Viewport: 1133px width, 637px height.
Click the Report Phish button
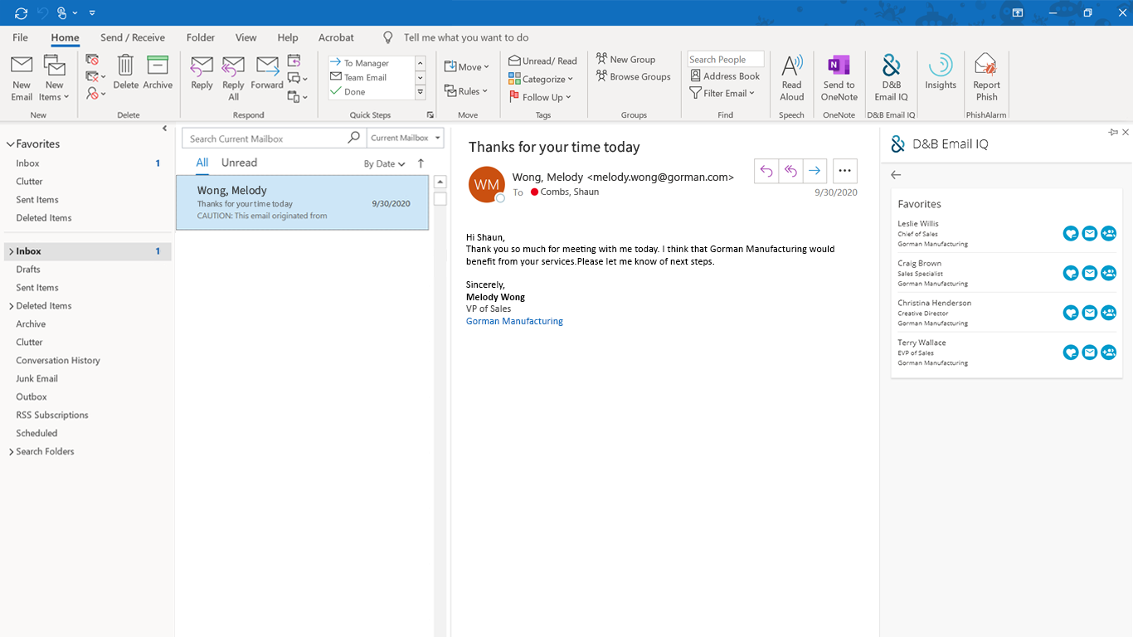click(987, 78)
